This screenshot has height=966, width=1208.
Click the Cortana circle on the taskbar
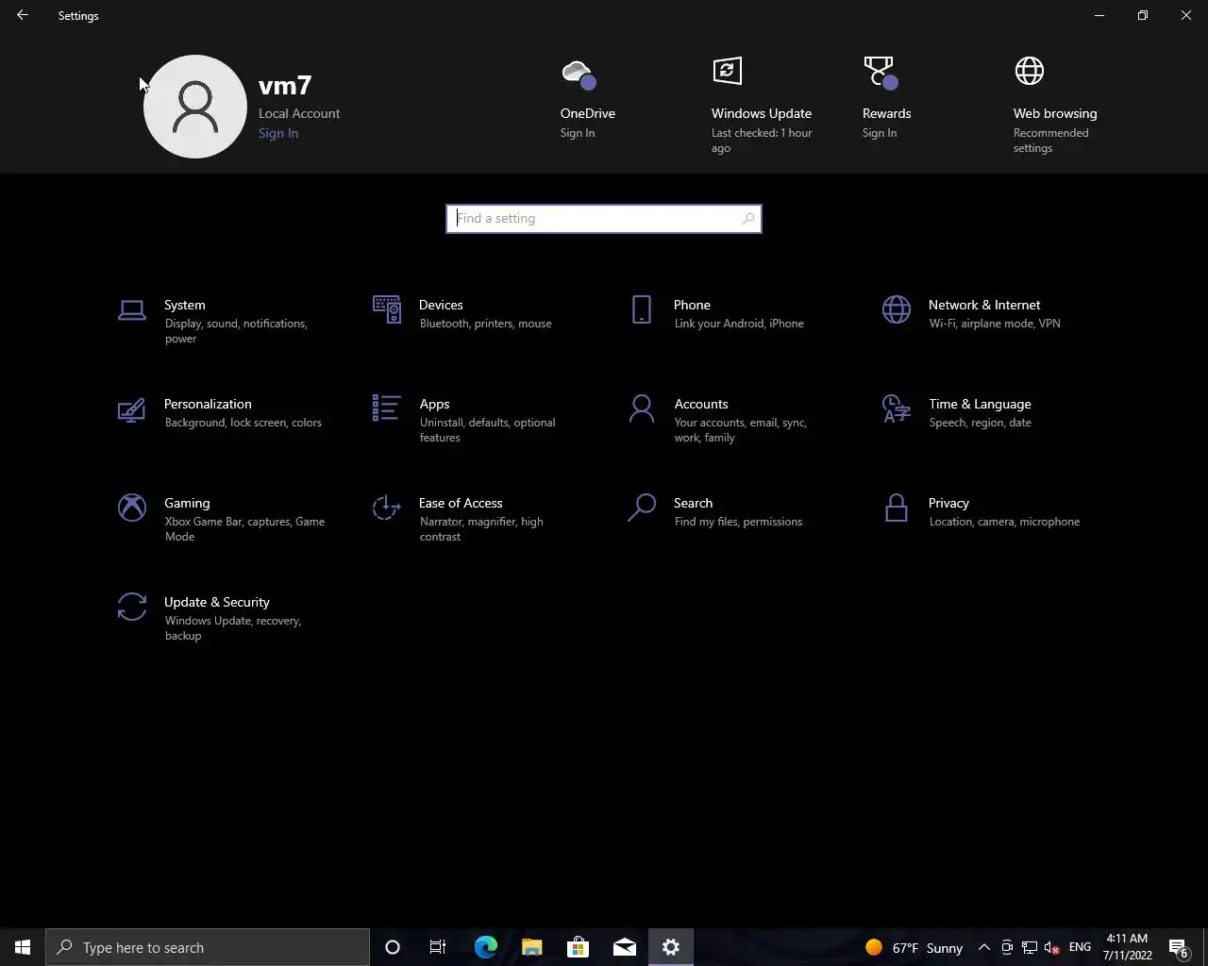coord(393,947)
